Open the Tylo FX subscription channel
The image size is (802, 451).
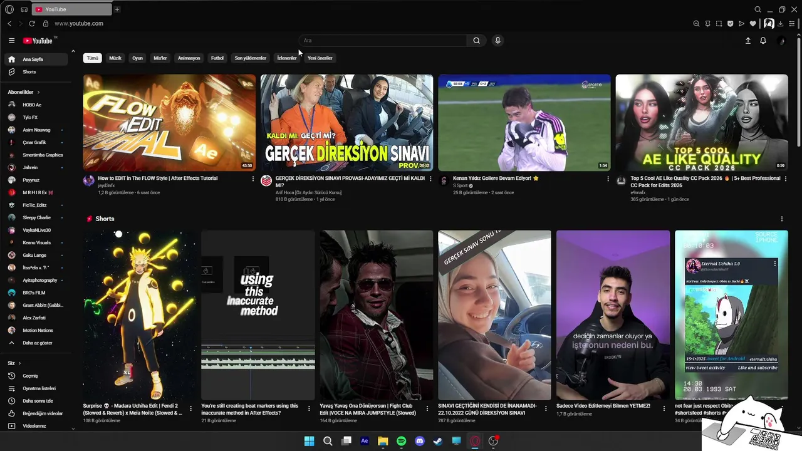click(x=37, y=117)
